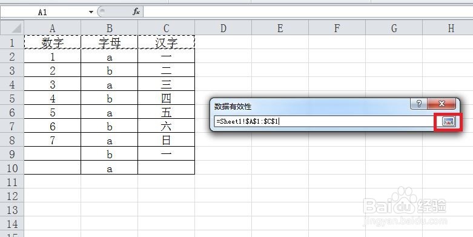Click the expand dialog button in the 数据有效性 dialog

pyautogui.click(x=449, y=122)
